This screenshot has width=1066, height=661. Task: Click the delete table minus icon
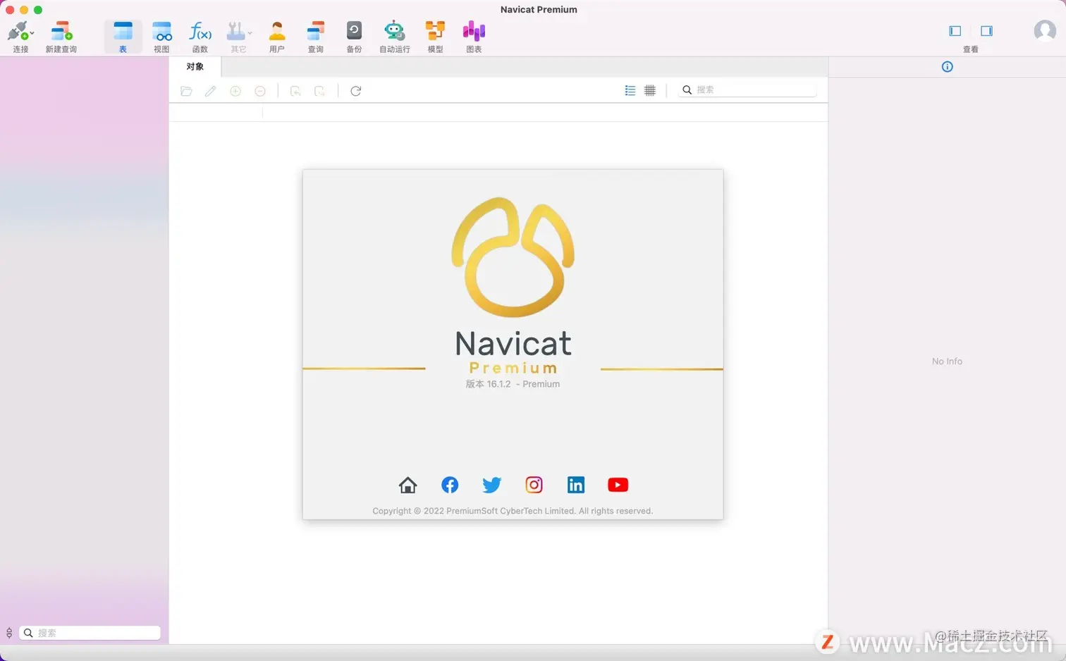(260, 91)
